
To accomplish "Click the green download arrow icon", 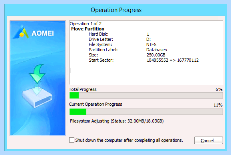I will click(x=38, y=73).
